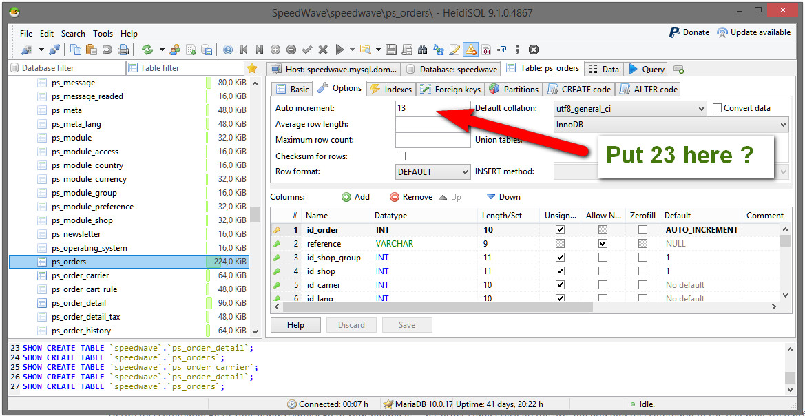Click the Help button below columns
Screen dimensions: 805x416
[x=295, y=325]
